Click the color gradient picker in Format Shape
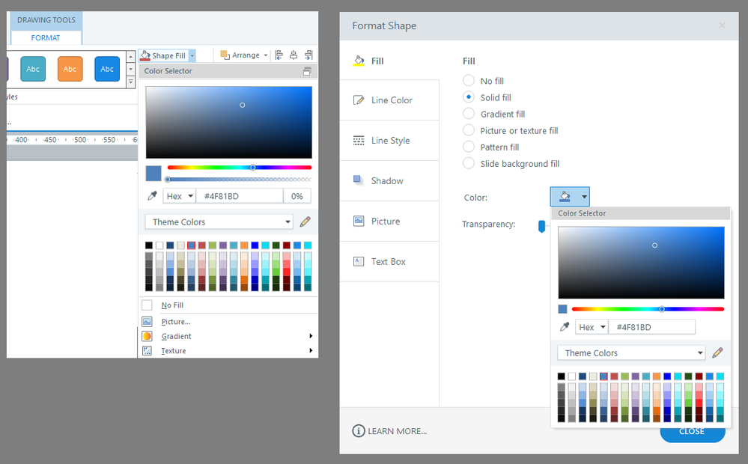 click(x=641, y=262)
